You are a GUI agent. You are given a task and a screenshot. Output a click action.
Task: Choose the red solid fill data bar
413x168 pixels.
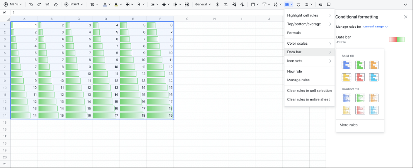pos(360,77)
